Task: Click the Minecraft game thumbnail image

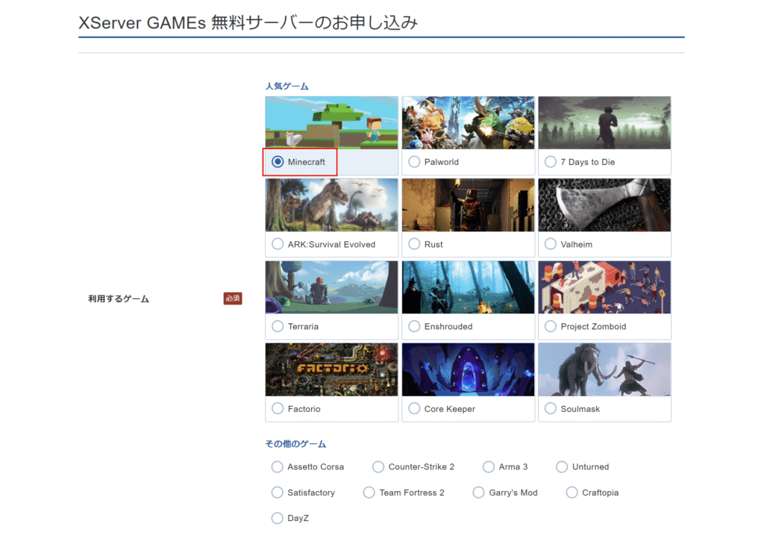Action: coord(332,123)
